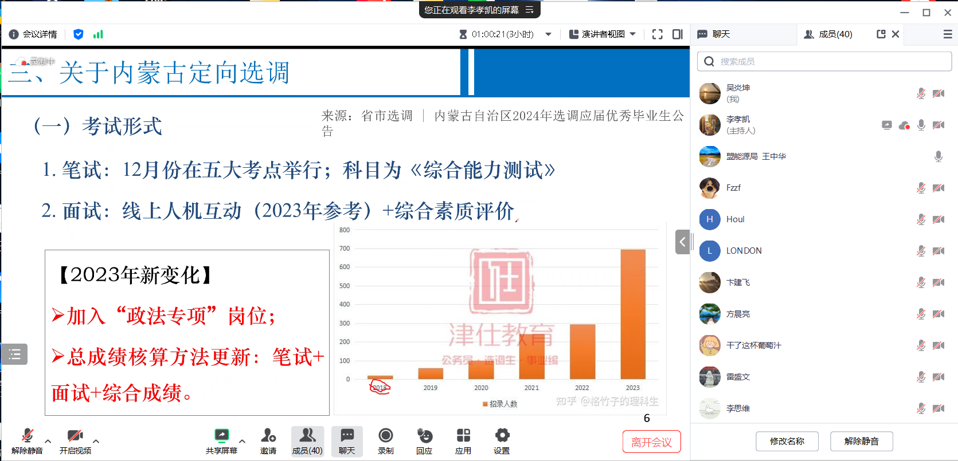This screenshot has height=461, width=958.
Task: Unmute microphone using 解除静音 toggle
Action: [x=27, y=436]
